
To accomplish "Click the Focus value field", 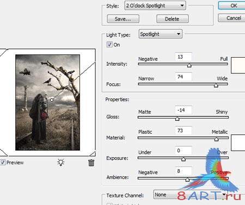I will click(183, 77).
